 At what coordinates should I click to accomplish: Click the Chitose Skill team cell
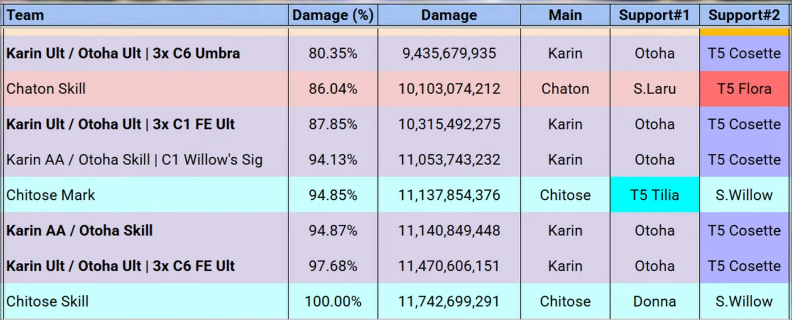pyautogui.click(x=146, y=301)
